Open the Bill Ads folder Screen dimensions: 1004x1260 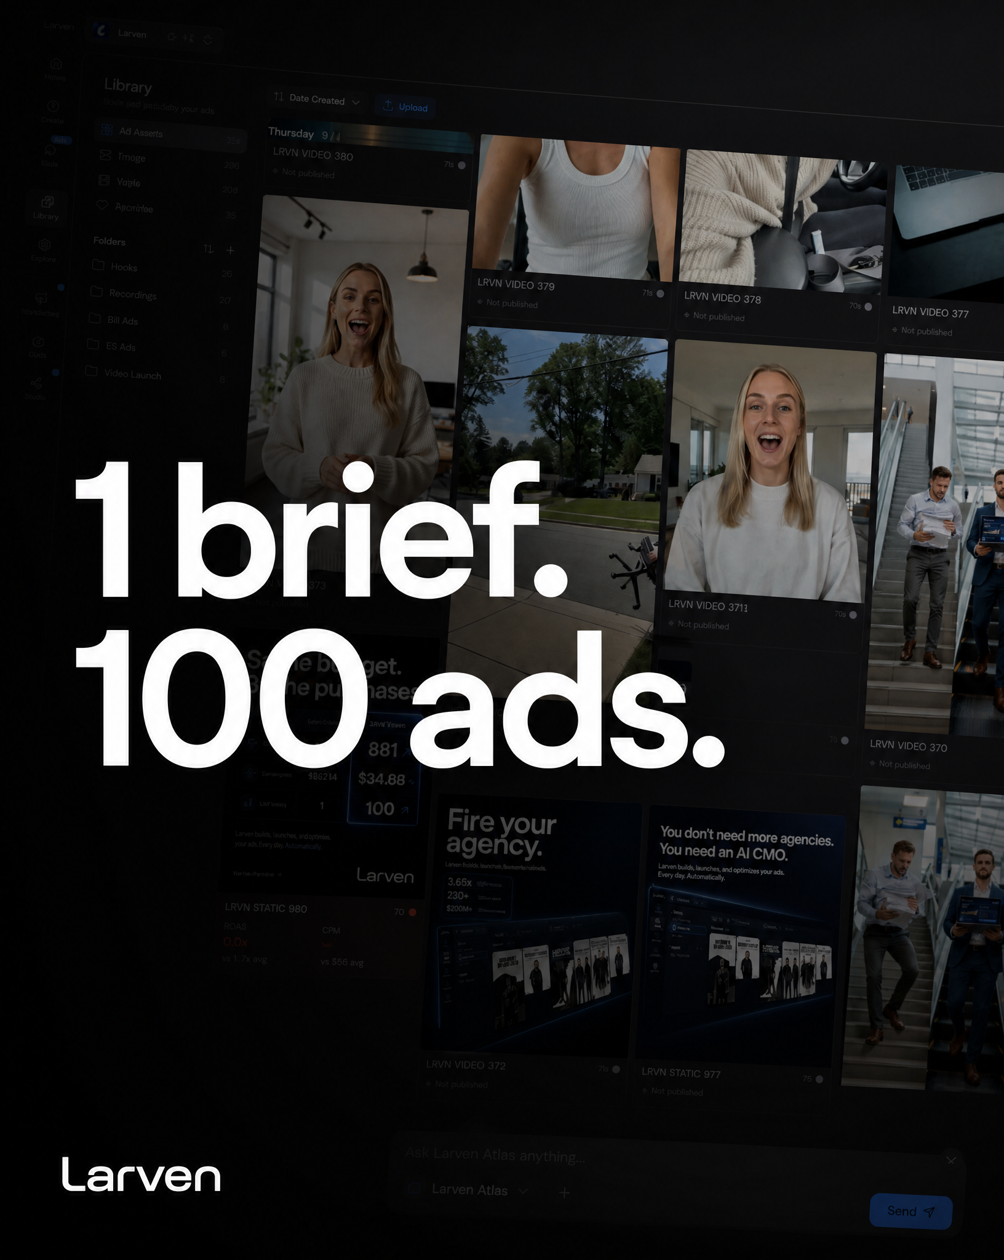pyautogui.click(x=158, y=322)
